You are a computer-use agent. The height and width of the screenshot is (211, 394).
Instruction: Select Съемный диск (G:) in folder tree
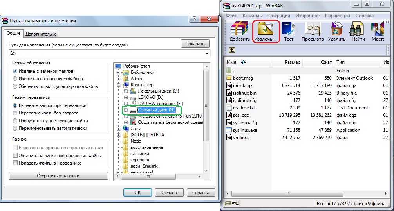coord(155,110)
